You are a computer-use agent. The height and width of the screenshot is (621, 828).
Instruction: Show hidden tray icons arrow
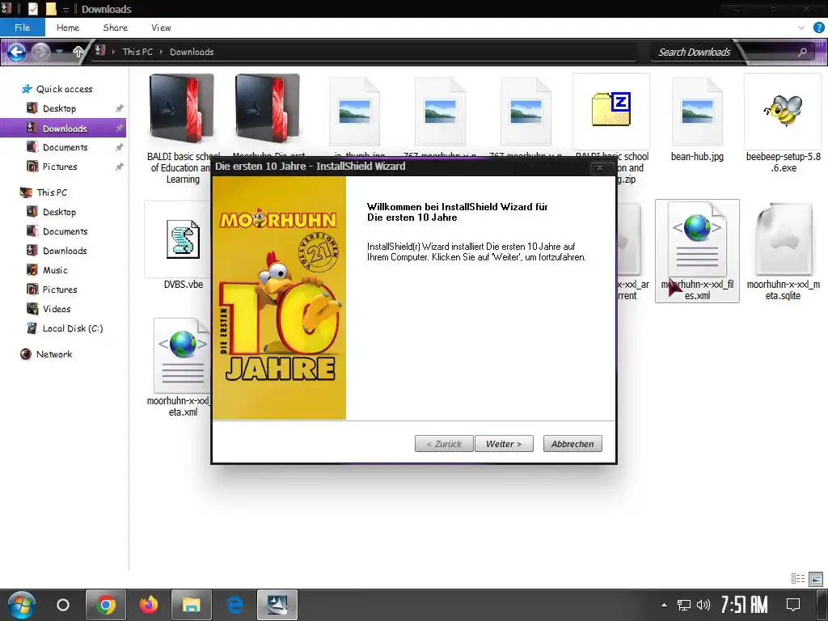pos(664,605)
